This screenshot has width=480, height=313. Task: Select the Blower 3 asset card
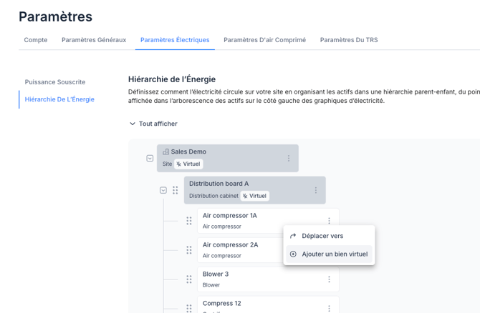[x=251, y=279]
